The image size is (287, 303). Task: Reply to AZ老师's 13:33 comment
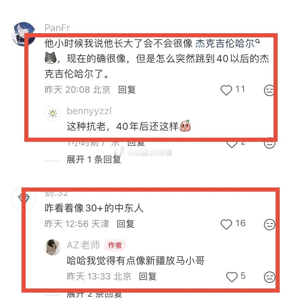[x=148, y=277]
